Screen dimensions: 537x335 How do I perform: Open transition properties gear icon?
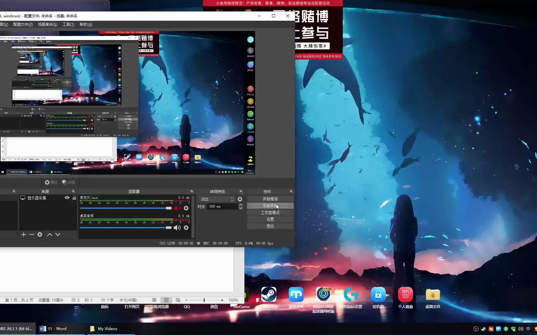(x=240, y=199)
